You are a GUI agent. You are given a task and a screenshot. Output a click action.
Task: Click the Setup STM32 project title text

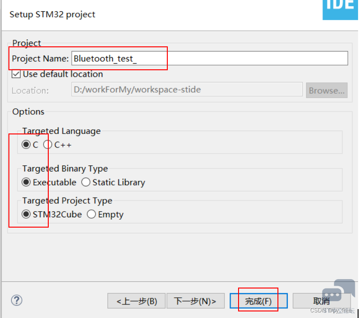(x=52, y=15)
